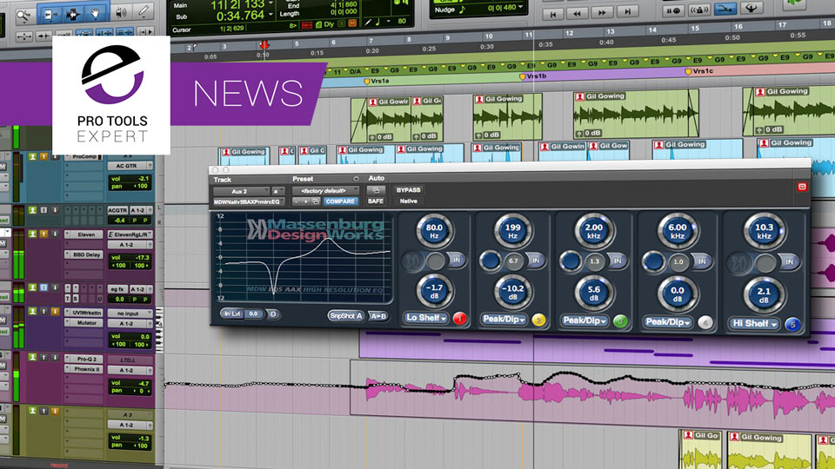Viewport: 835px width, 469px height.
Task: Click the automation enable icon under Auto
Action: 376,190
